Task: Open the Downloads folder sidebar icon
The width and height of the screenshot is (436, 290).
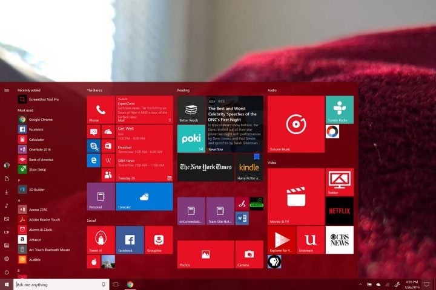Action: 7,192
